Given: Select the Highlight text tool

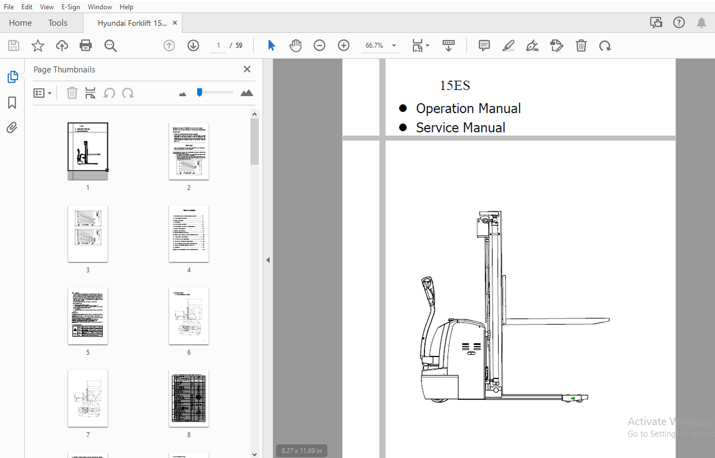Looking at the screenshot, I should point(508,46).
